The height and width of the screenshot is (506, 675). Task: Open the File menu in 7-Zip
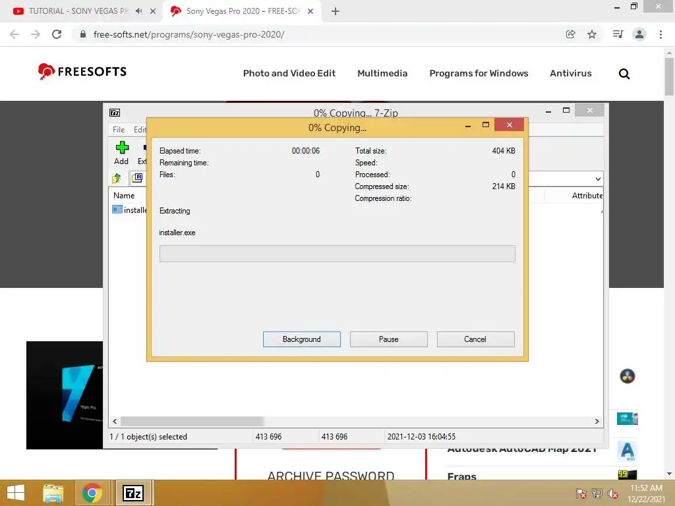coord(119,130)
